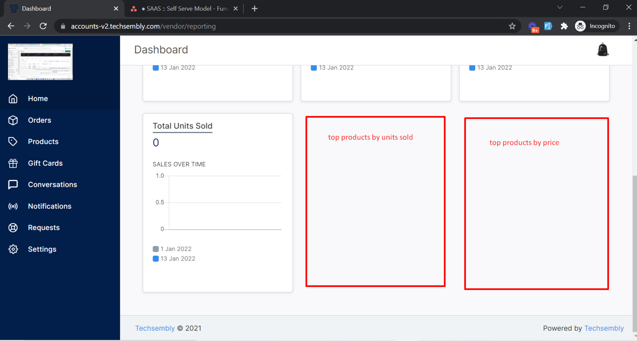Image resolution: width=637 pixels, height=341 pixels.
Task: Click the Techsembly footer link on left
Action: pos(155,328)
